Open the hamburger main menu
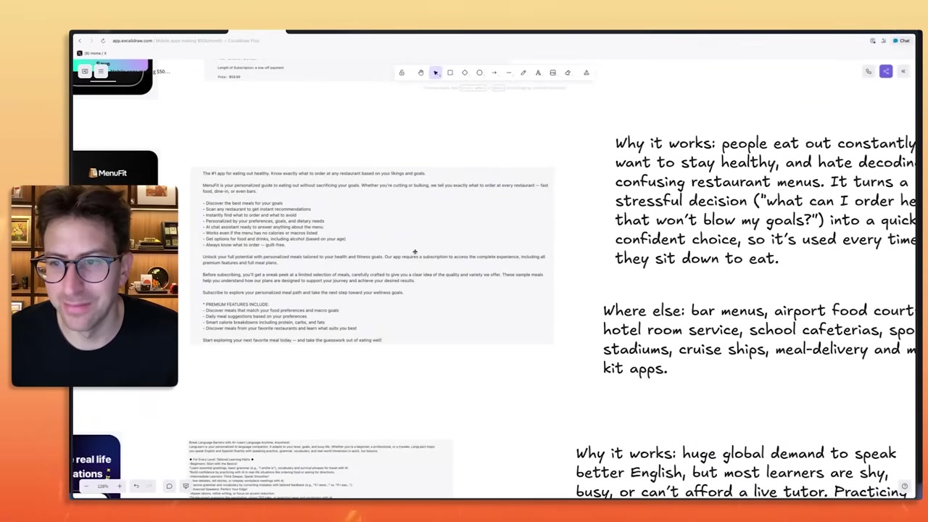 click(x=101, y=71)
